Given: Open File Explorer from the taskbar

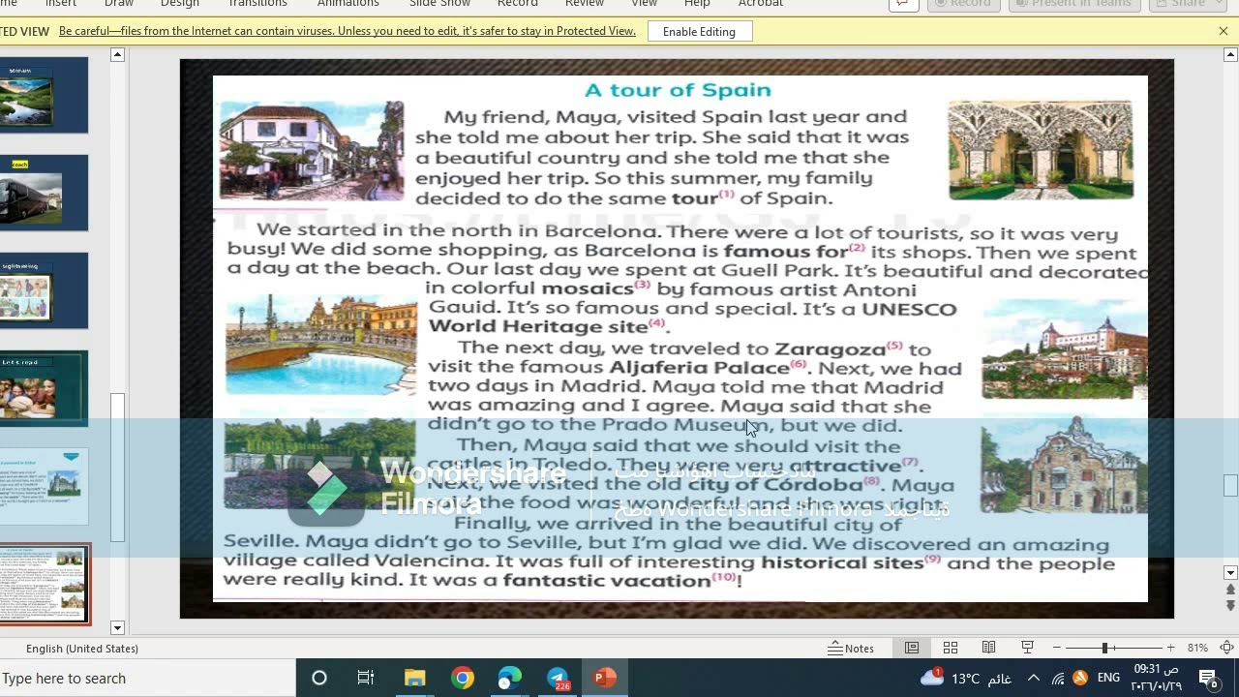Looking at the screenshot, I should [415, 678].
